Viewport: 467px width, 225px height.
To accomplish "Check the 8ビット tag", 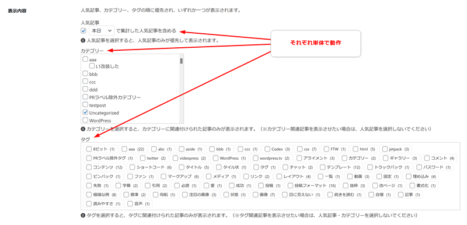I will 89,149.
